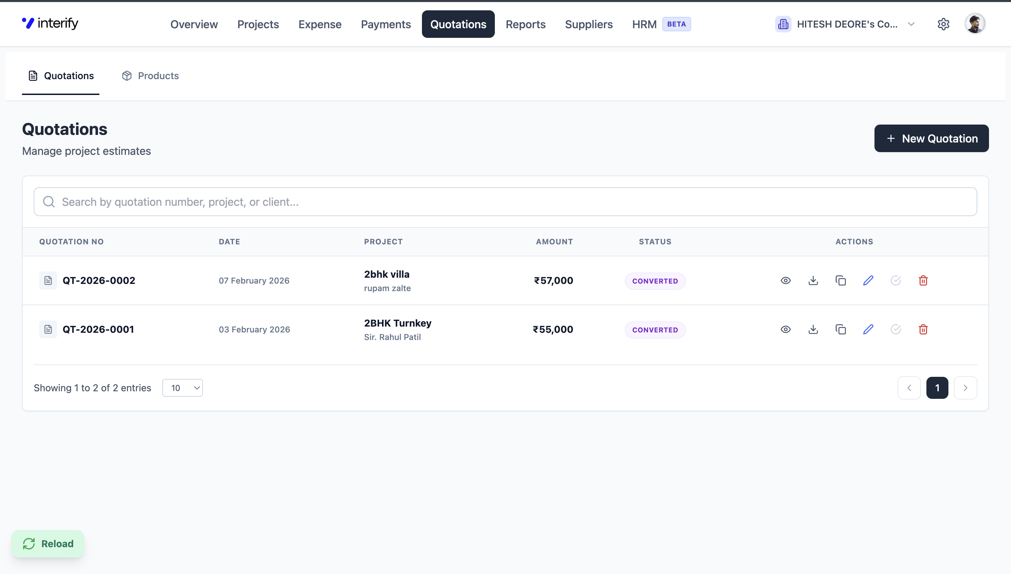Click the green Reload button
Viewport: 1011px width, 574px height.
click(48, 544)
